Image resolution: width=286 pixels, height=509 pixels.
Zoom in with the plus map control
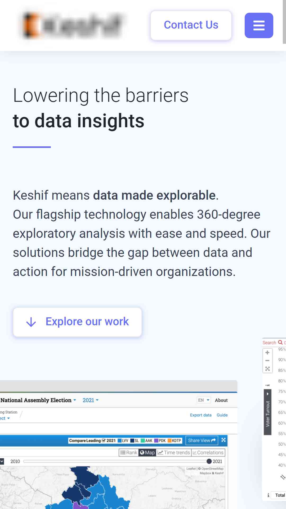click(x=267, y=353)
